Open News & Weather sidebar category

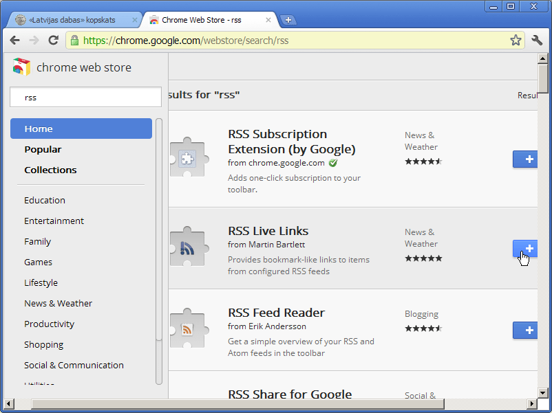pos(58,303)
